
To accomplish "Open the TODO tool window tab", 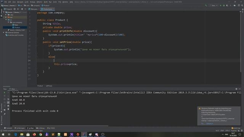I will point(51,128).
